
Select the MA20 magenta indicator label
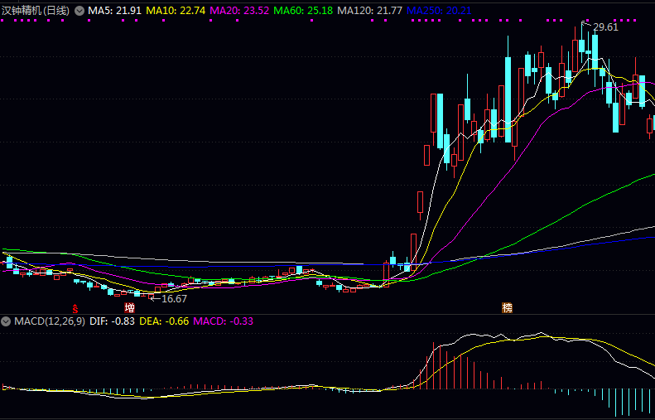tap(239, 11)
